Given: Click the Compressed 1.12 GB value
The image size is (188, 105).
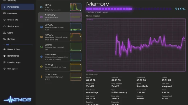Looking at the screenshot, I should 140,92.
